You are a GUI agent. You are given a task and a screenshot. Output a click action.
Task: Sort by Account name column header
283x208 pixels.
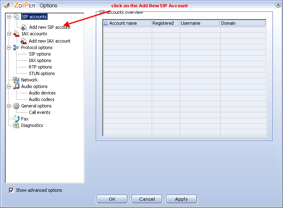pos(127,23)
